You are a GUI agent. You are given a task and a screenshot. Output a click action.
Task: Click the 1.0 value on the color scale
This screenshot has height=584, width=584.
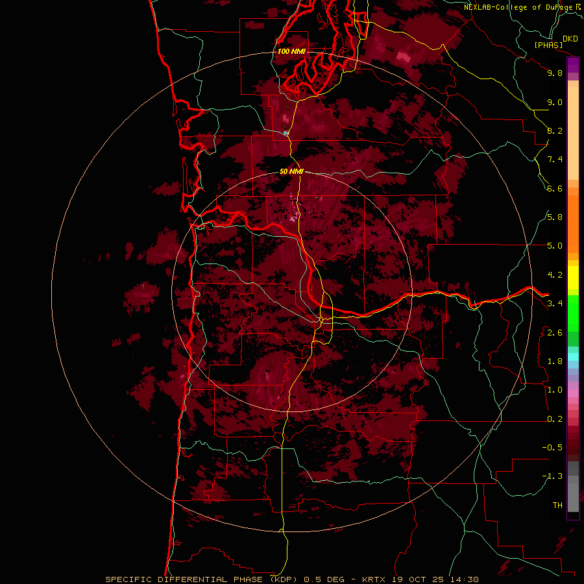point(555,390)
